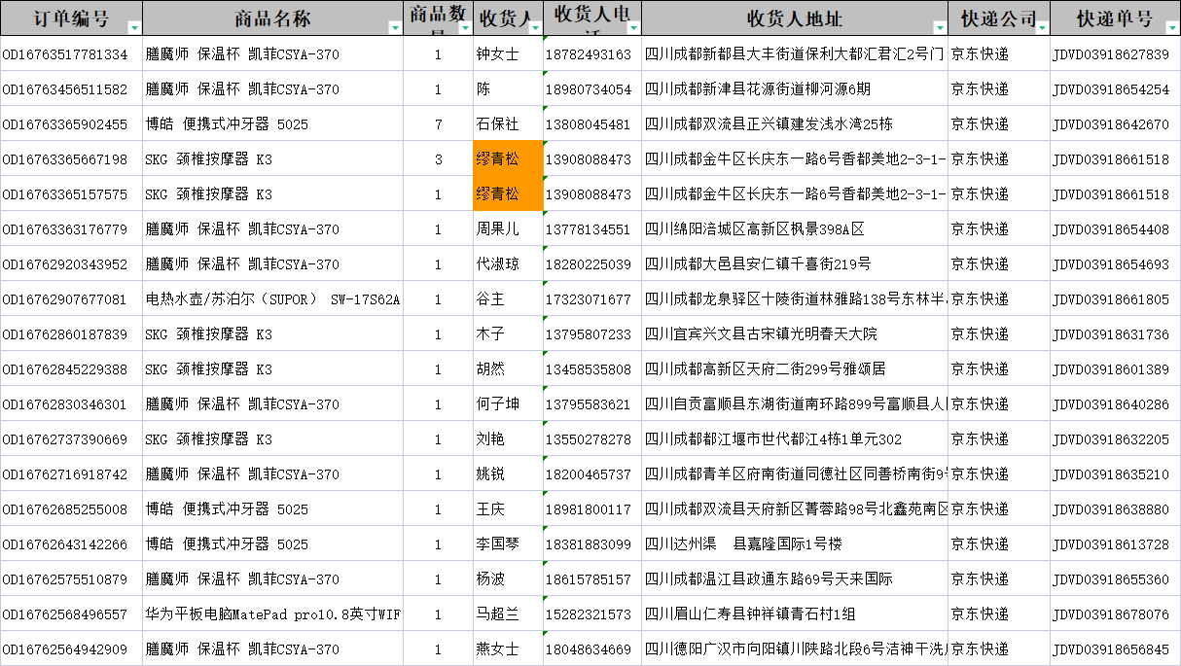Image resolution: width=1181 pixels, height=666 pixels.
Task: Open the 收货人地址 column filter dropdown
Action: 939,28
